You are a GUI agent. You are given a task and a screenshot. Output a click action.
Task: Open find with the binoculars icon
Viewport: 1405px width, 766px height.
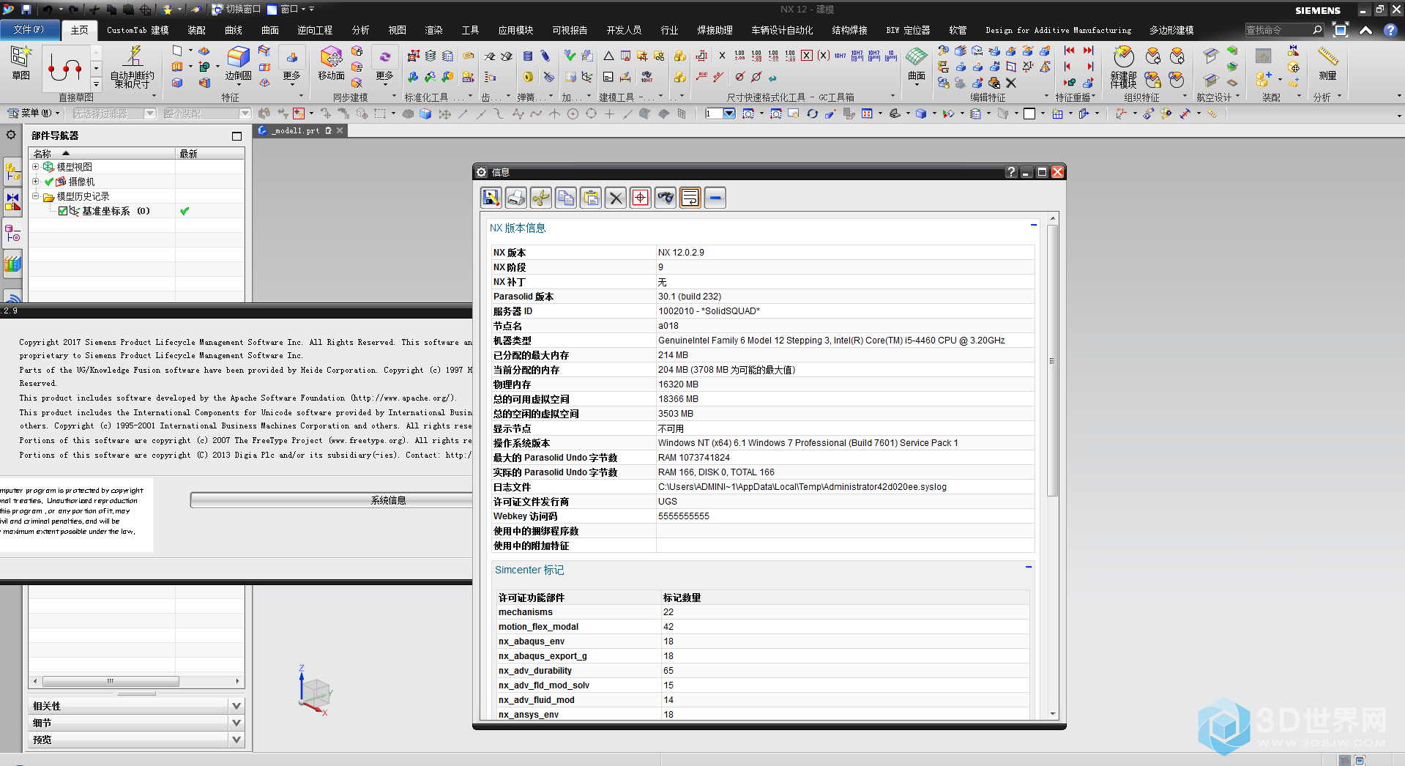[x=666, y=198]
